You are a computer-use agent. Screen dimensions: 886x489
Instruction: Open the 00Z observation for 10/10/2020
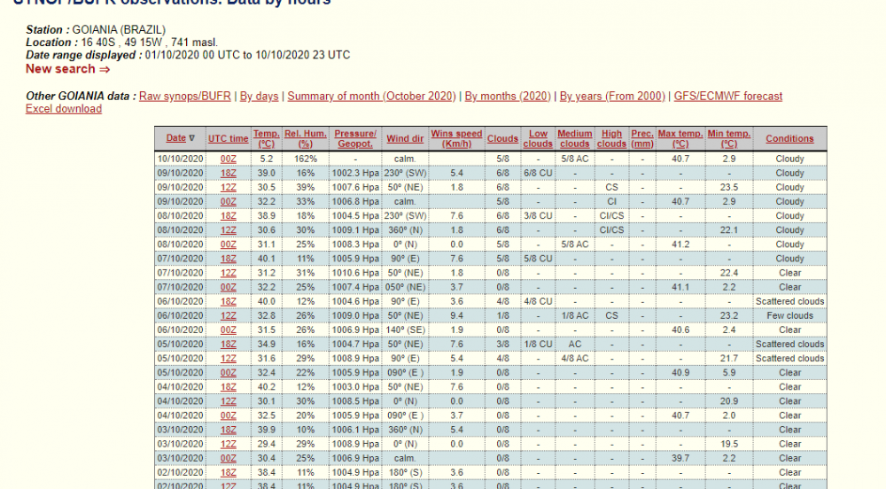[x=229, y=159]
